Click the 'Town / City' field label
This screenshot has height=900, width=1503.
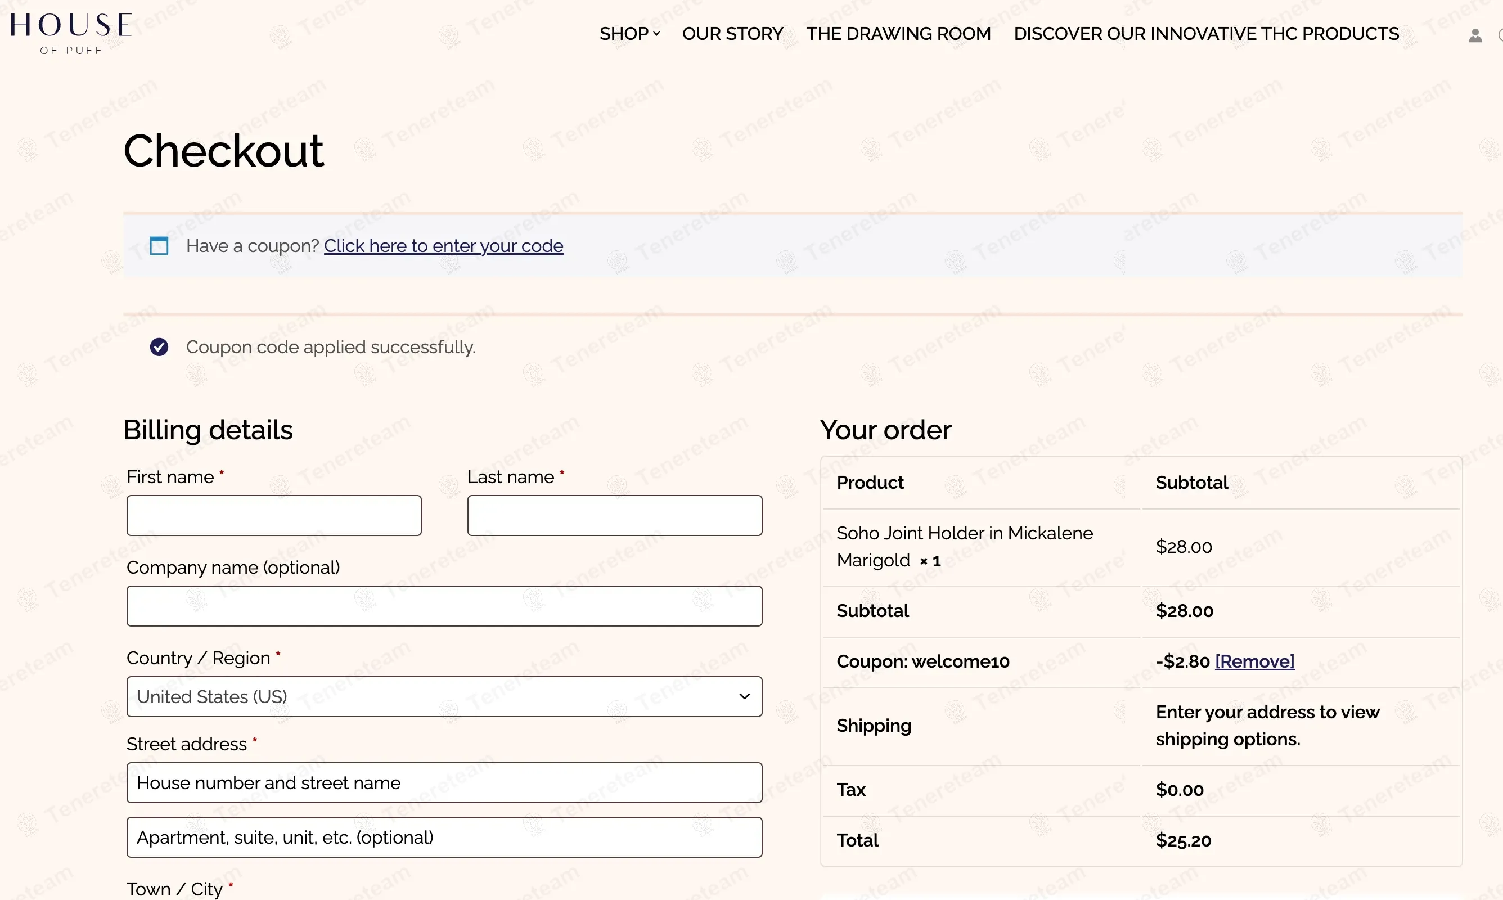174,889
